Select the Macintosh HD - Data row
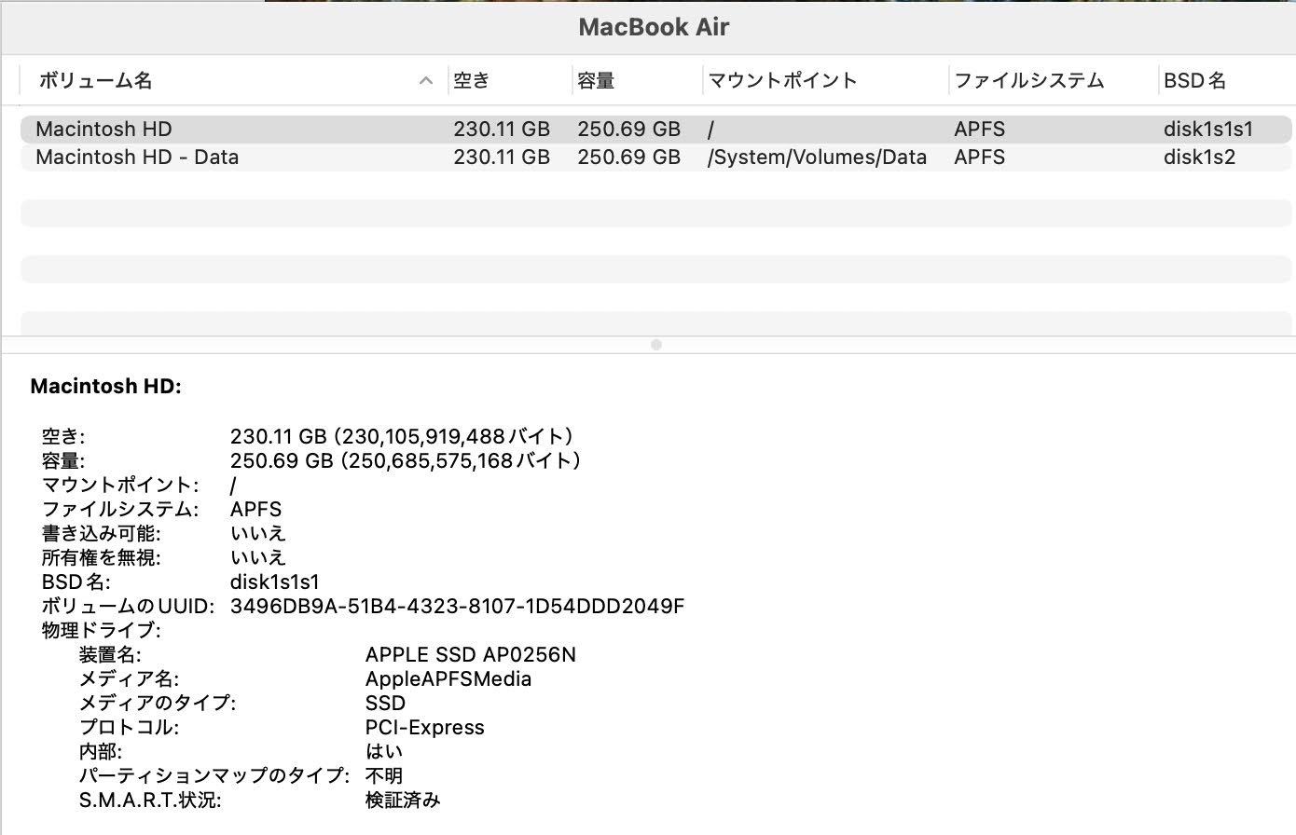This screenshot has height=835, width=1296. (x=137, y=157)
